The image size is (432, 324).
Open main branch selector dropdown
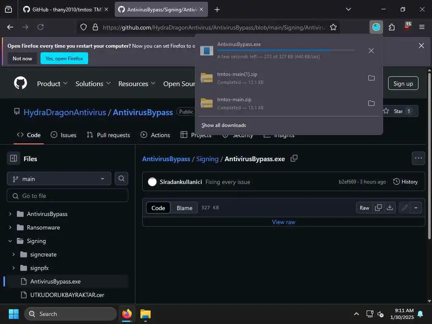(x=59, y=179)
